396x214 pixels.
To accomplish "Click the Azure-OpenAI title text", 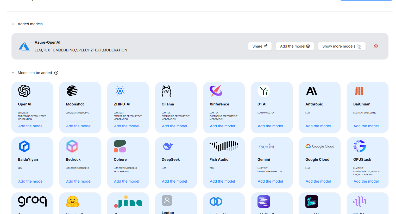I will click(47, 42).
